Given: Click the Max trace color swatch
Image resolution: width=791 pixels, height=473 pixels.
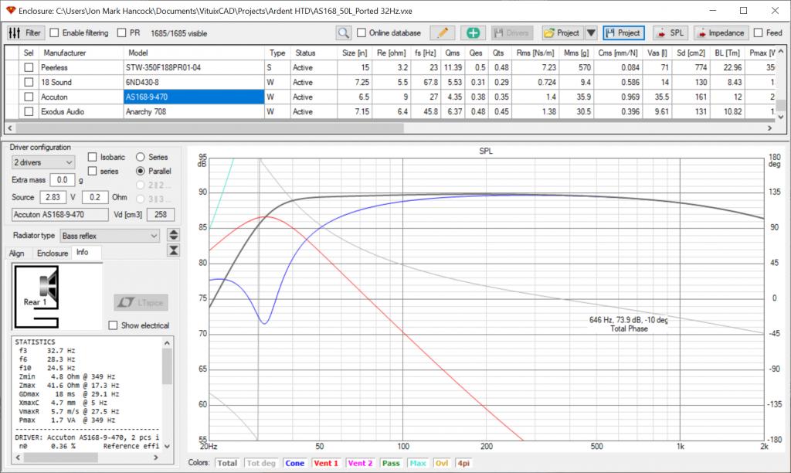Looking at the screenshot, I should coord(418,463).
